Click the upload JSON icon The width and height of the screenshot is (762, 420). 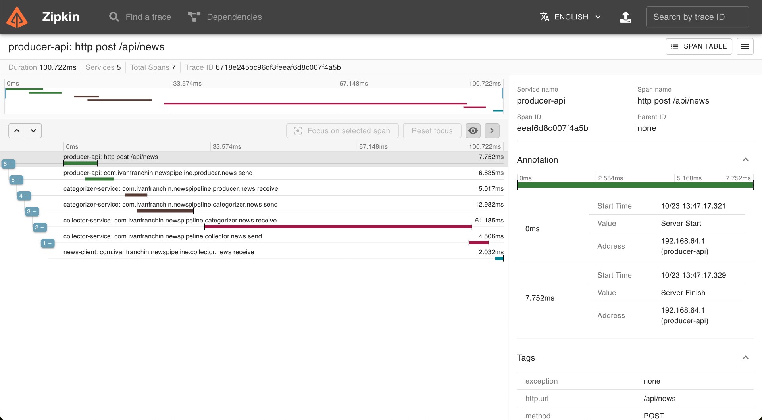pyautogui.click(x=625, y=17)
